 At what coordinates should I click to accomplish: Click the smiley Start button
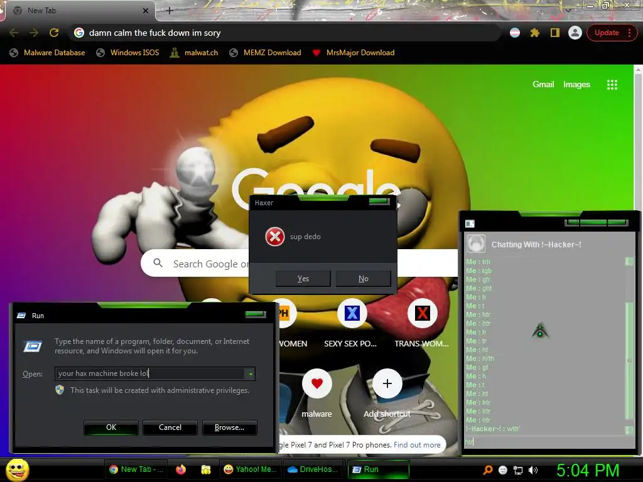[x=17, y=469]
